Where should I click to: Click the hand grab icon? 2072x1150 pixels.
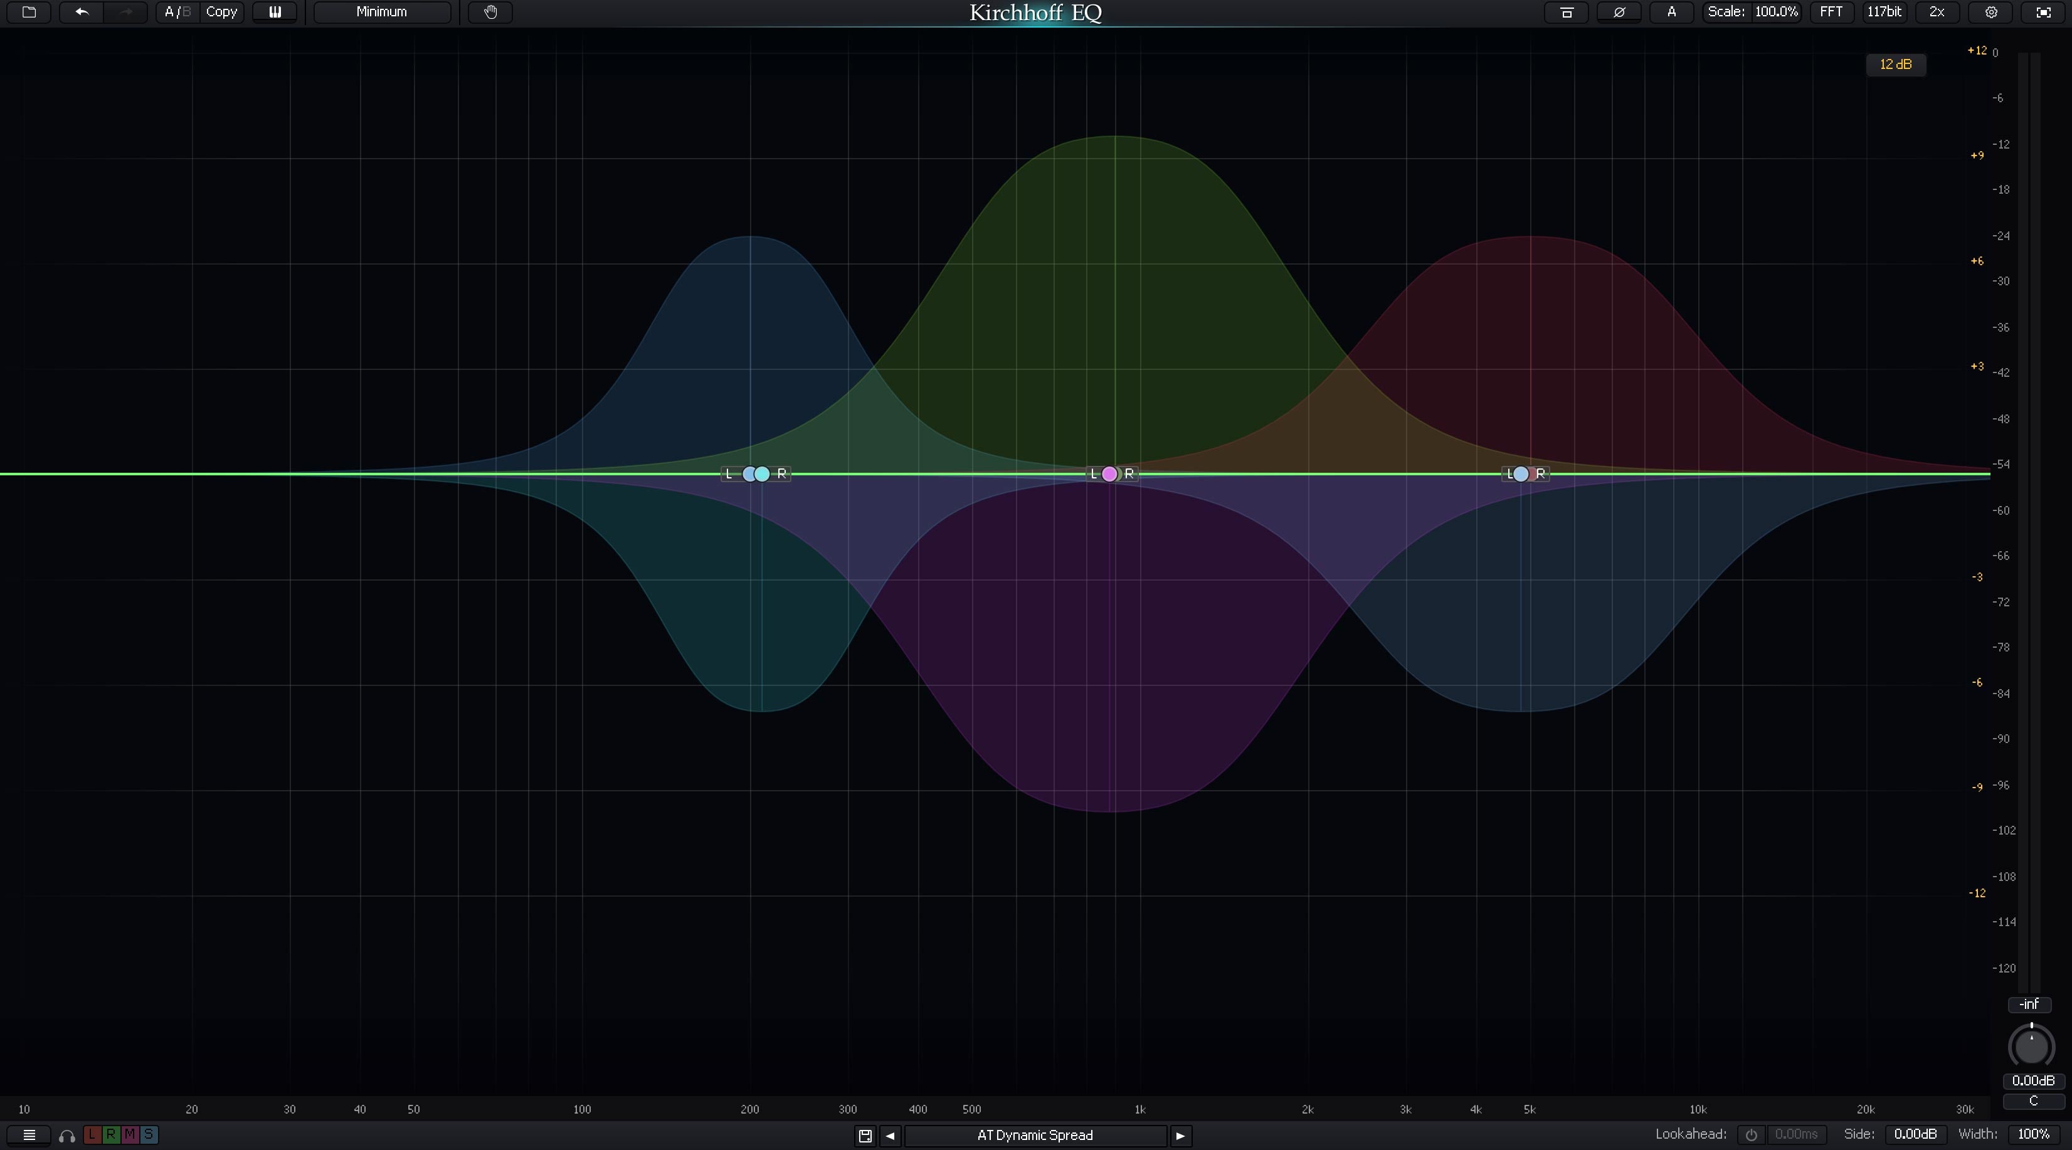coord(490,12)
